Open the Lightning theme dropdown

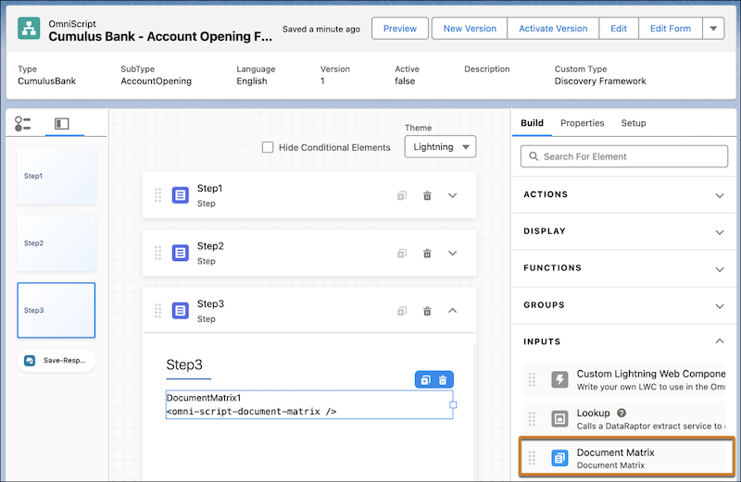tap(440, 147)
